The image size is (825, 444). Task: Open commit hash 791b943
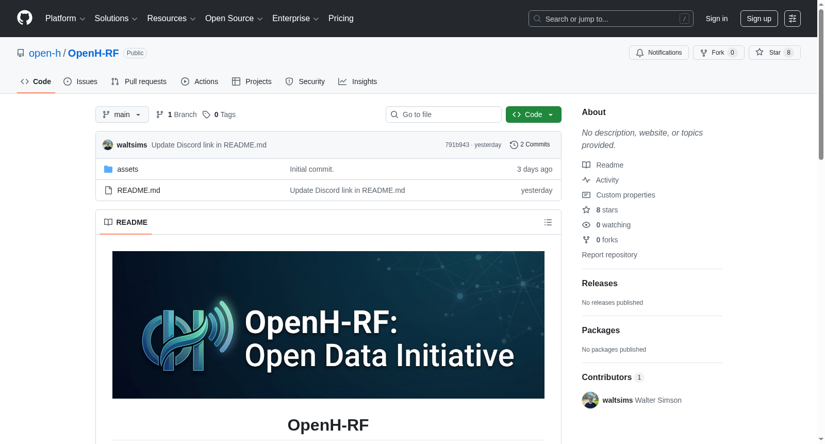coord(457,145)
